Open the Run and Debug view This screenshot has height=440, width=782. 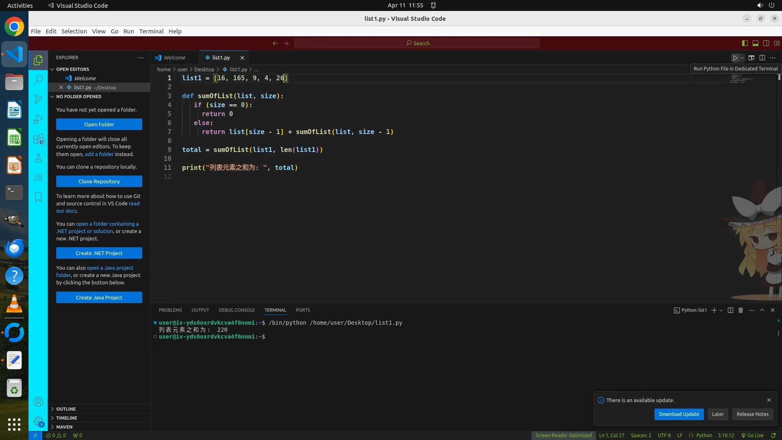tap(38, 119)
